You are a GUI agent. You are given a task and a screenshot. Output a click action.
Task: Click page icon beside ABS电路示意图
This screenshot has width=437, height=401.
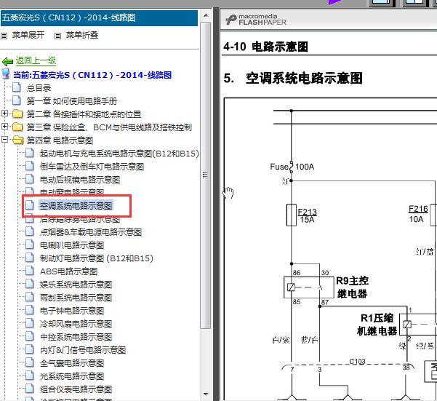tap(30, 271)
